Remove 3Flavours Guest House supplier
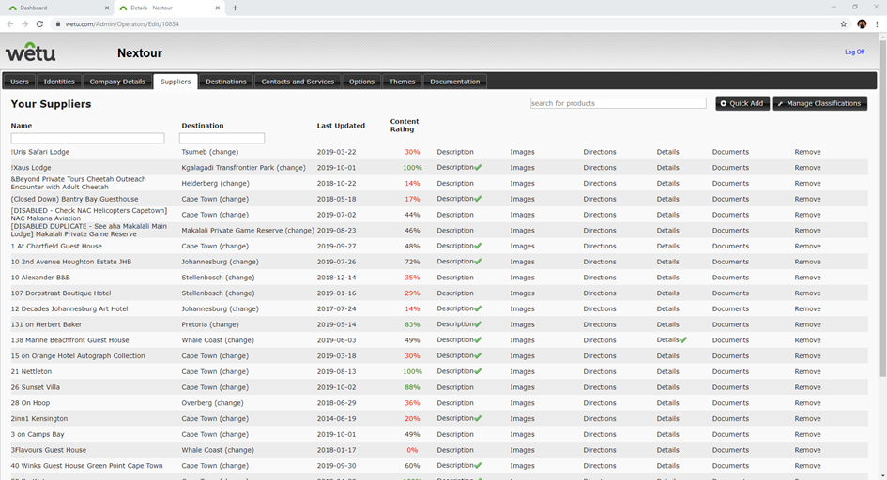The width and height of the screenshot is (887, 480). click(807, 450)
